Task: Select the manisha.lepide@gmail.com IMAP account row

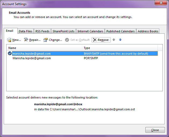Action: (x=83, y=54)
